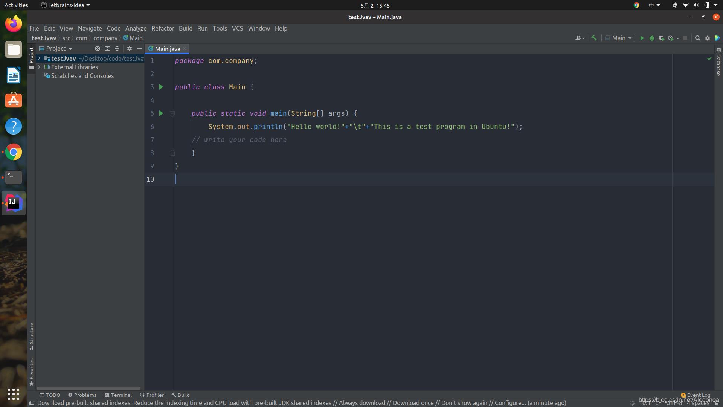Open the Refactor menu
Screen dimensions: 723x407
(x=163, y=28)
